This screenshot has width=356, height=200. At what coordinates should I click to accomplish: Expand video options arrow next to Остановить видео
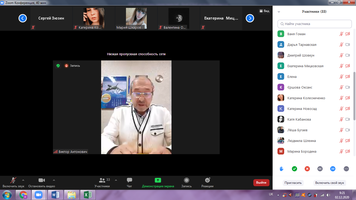(54, 180)
